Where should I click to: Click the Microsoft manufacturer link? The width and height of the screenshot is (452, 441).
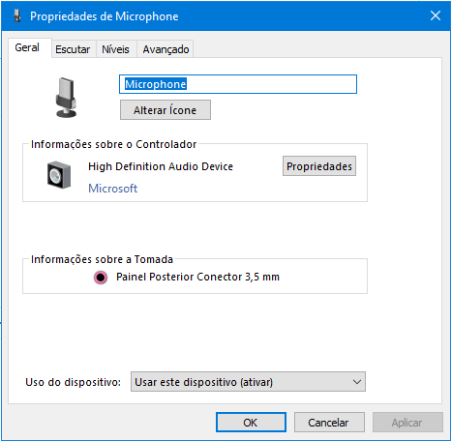(x=113, y=189)
